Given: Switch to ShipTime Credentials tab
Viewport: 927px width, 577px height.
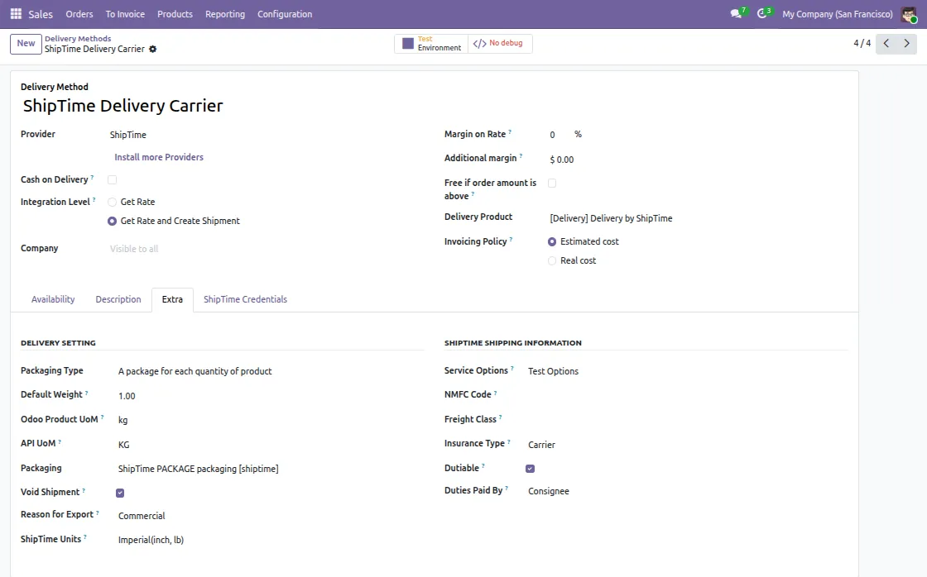Looking at the screenshot, I should pyautogui.click(x=245, y=299).
